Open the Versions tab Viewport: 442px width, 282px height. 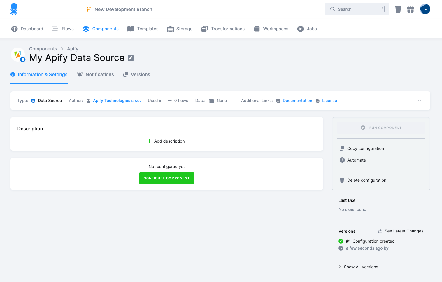pyautogui.click(x=136, y=74)
